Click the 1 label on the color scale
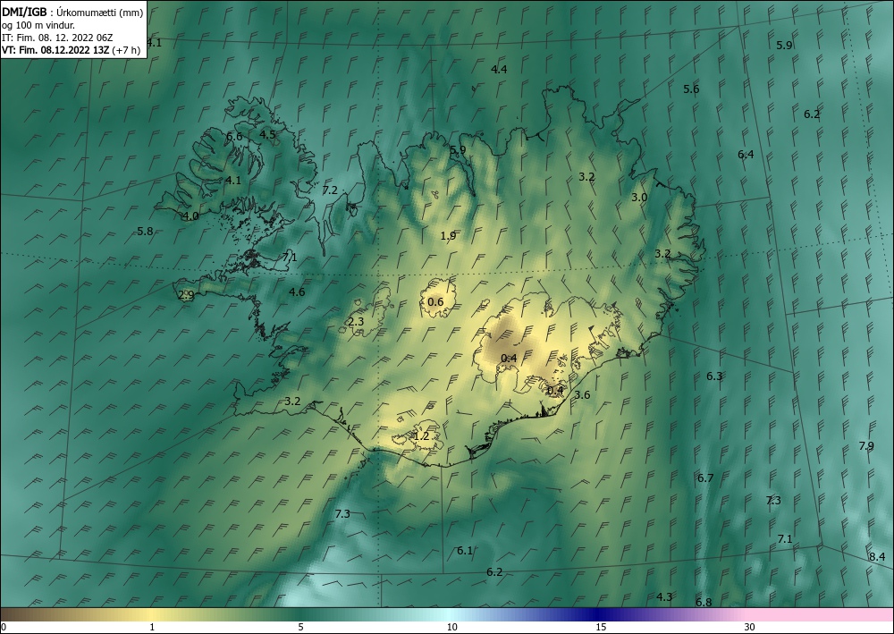This screenshot has height=634, width=894. tap(152, 628)
